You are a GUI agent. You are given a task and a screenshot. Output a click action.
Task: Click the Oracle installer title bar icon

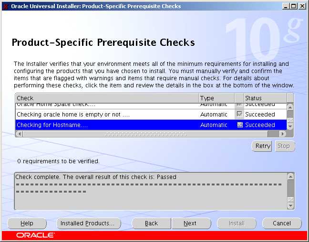click(x=5, y=6)
